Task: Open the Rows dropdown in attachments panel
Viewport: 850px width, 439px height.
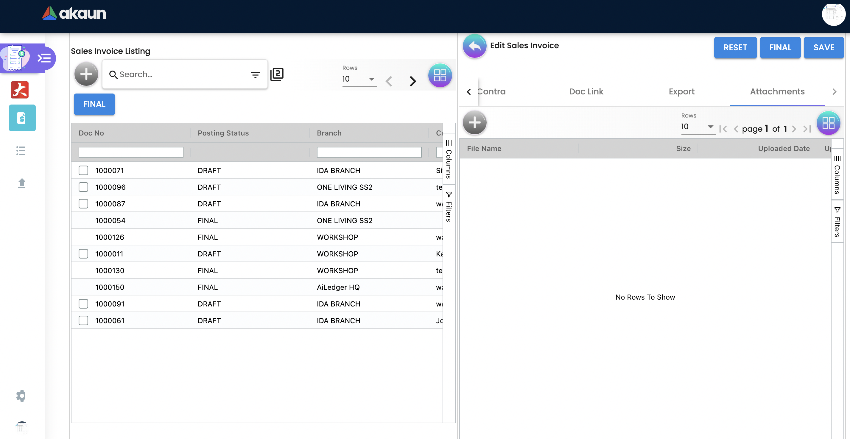Action: [x=698, y=127]
